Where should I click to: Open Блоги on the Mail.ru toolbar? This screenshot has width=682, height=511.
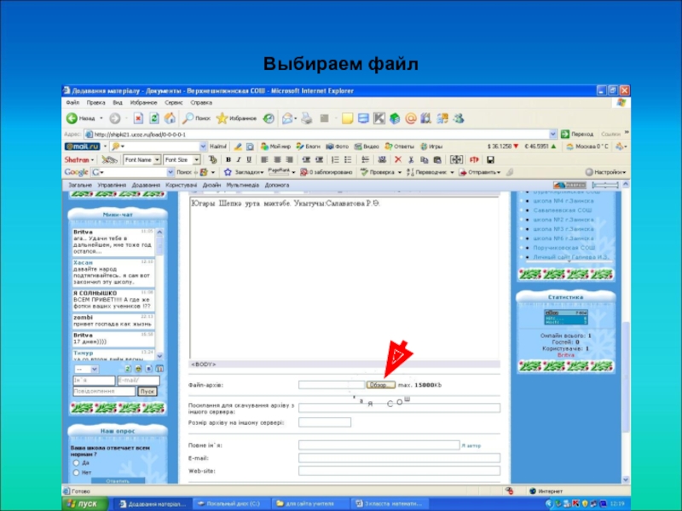308,146
